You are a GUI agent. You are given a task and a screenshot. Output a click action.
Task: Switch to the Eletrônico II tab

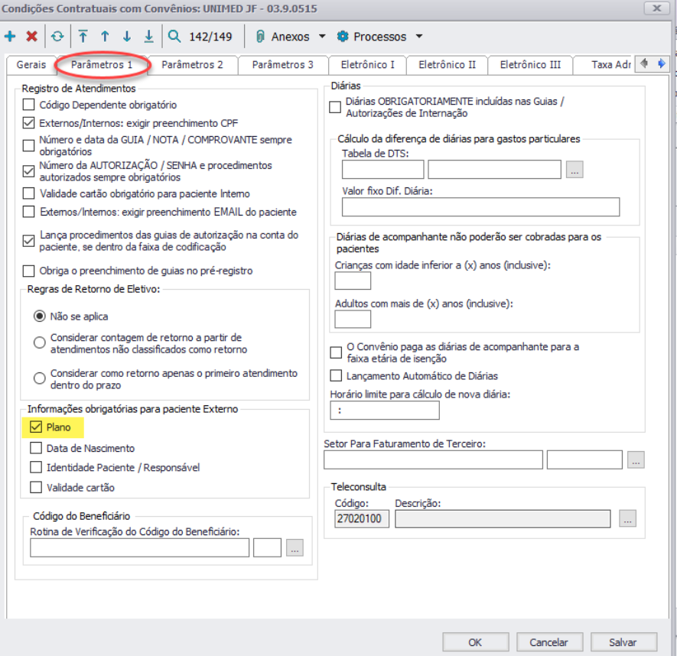448,65
